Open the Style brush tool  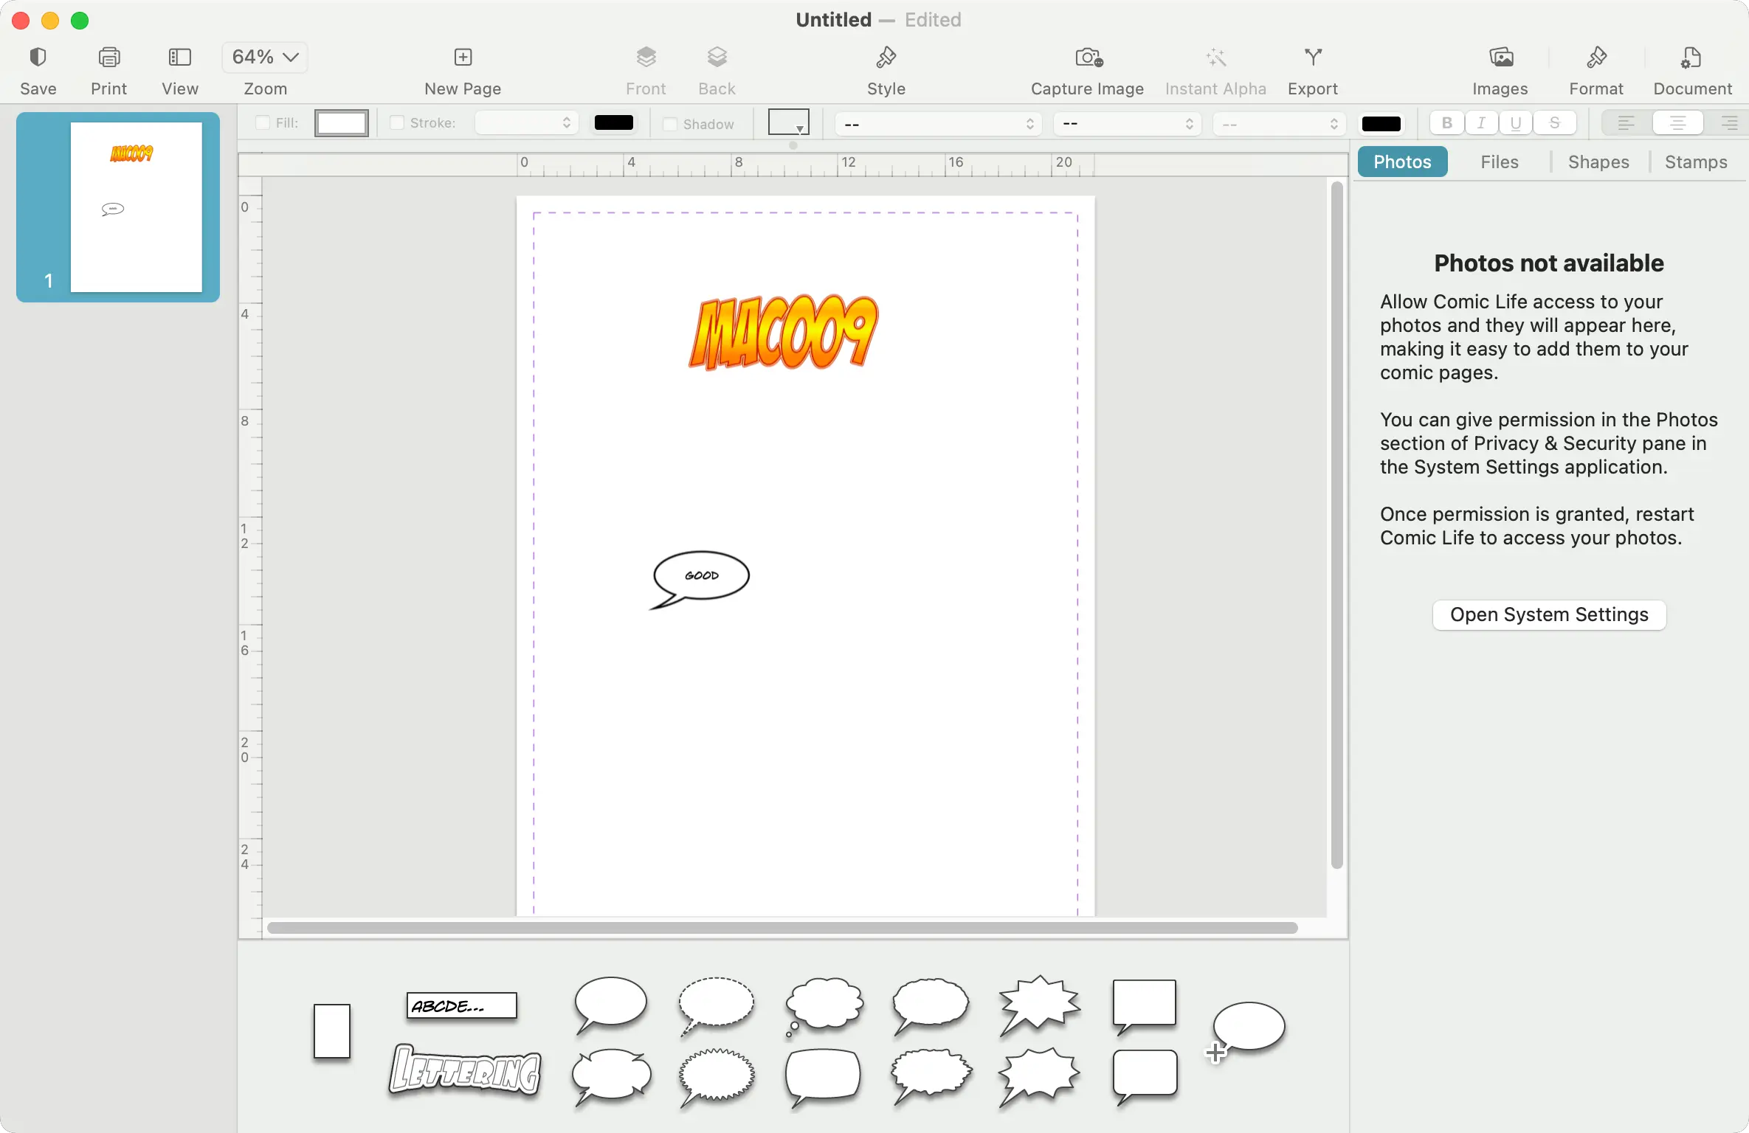[x=886, y=58]
